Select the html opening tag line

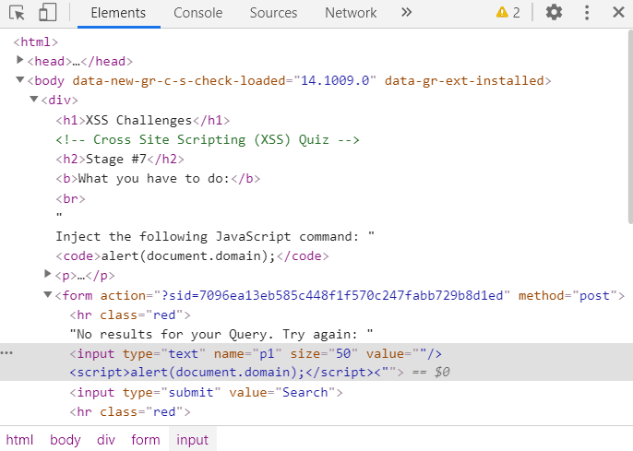click(35, 42)
